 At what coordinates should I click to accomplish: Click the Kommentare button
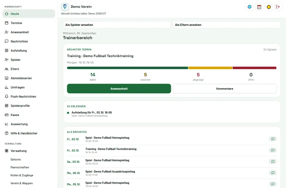click(x=225, y=89)
